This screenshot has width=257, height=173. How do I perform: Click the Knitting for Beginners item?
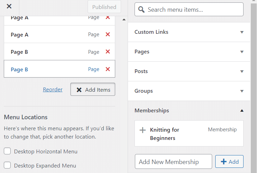click(x=189, y=133)
